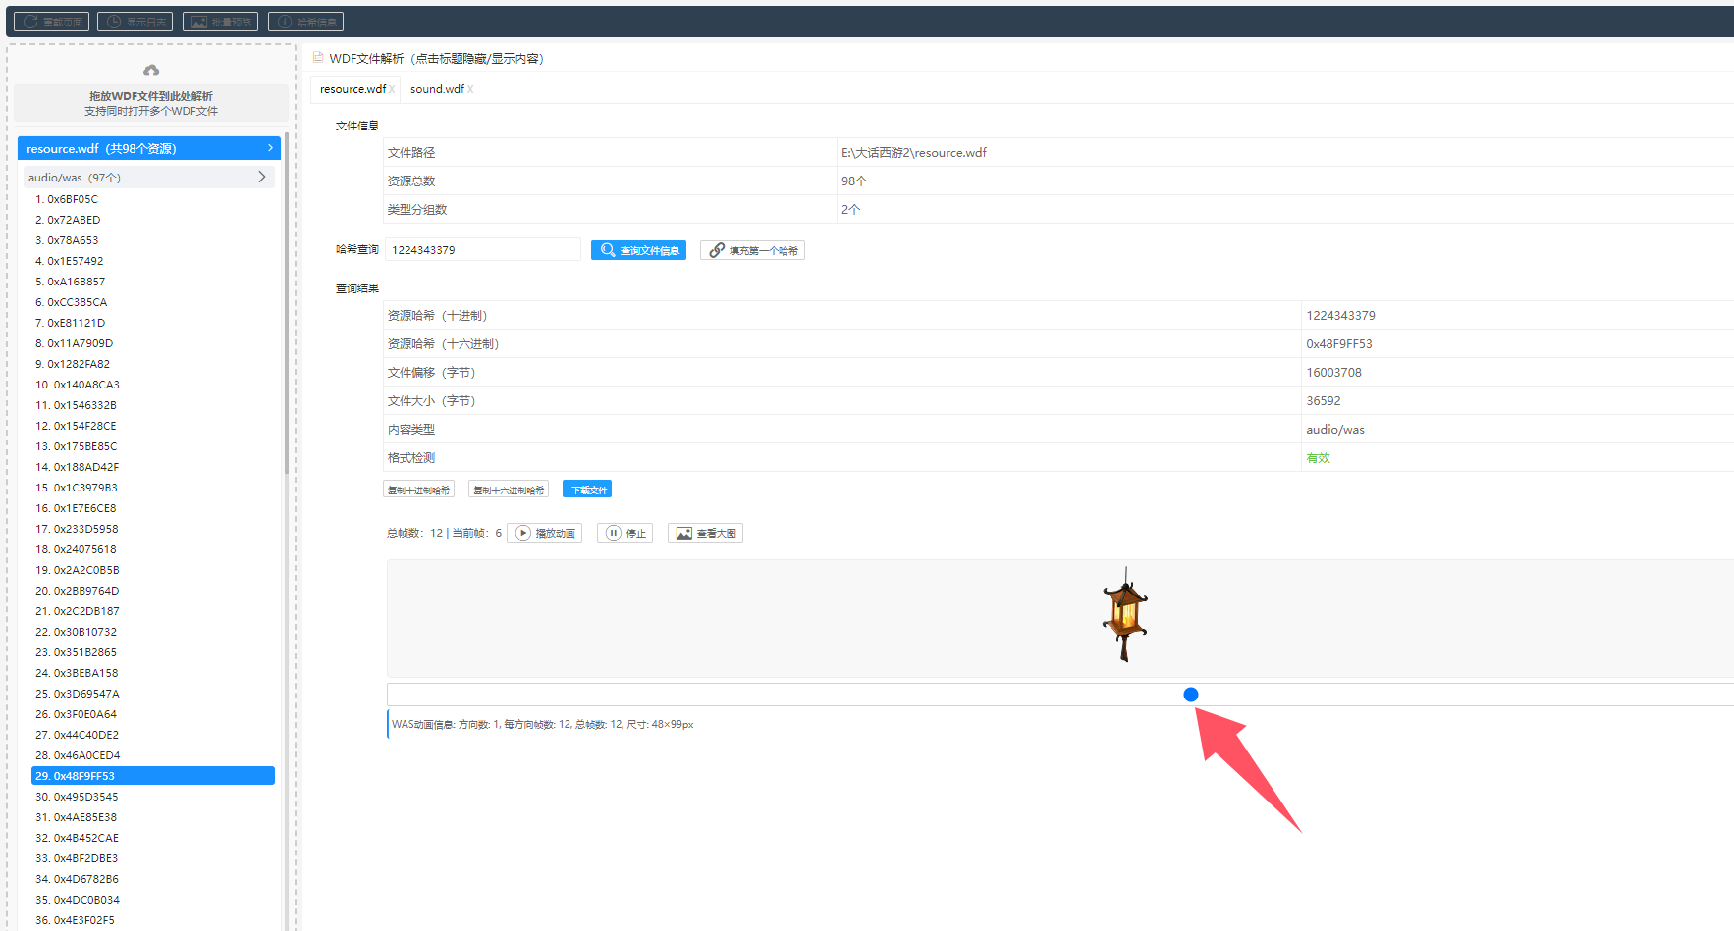Open batch preview (批量预览) image icon
This screenshot has height=931, width=1734.
(199, 22)
